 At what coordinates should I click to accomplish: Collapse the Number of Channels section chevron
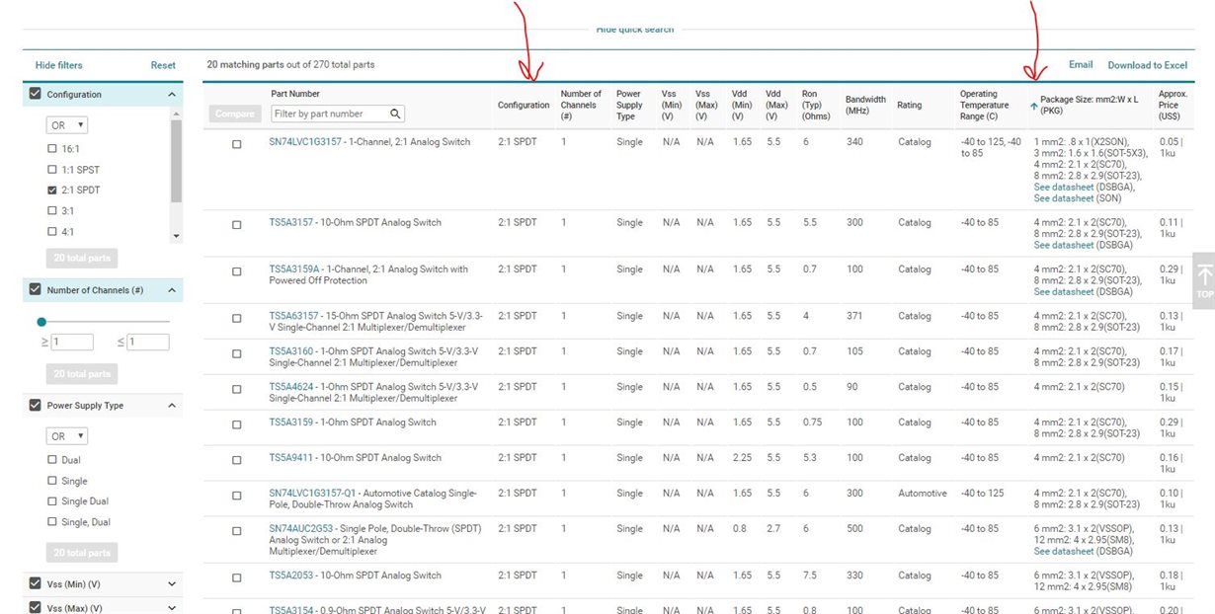171,290
